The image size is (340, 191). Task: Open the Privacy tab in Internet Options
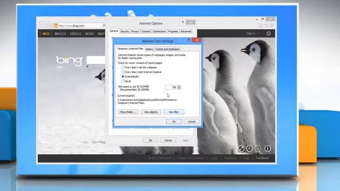pos(135,31)
